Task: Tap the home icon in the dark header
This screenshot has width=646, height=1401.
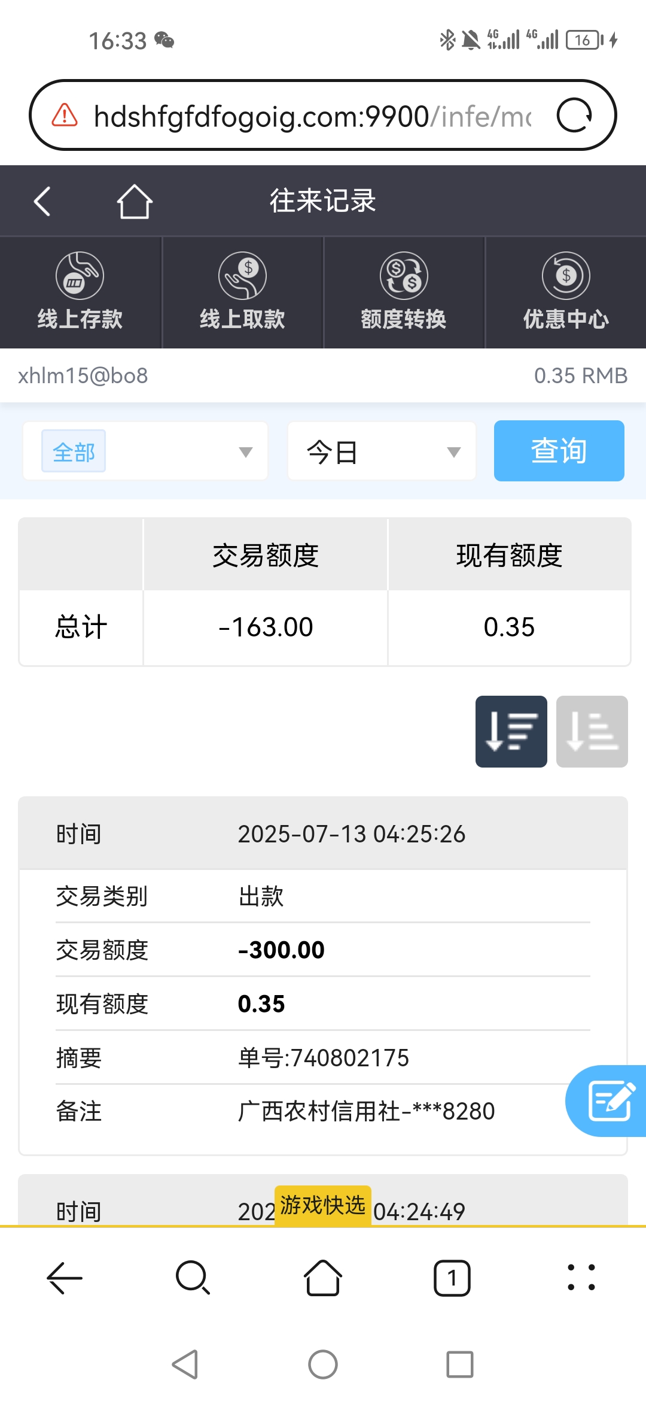Action: (135, 201)
